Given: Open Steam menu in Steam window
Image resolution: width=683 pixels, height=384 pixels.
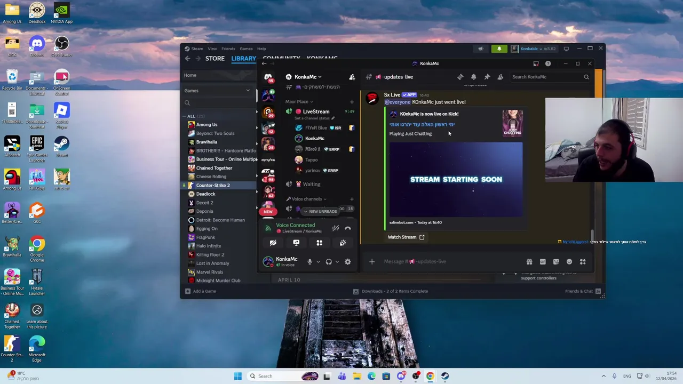Looking at the screenshot, I should (x=197, y=49).
